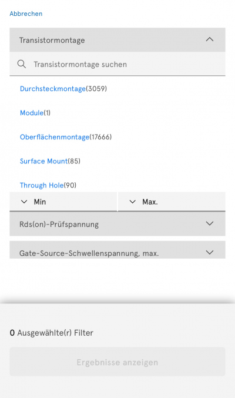Image resolution: width=235 pixels, height=398 pixels.
Task: Click the Rds(on)-Prüfspannung down chevron
Action: (210, 223)
